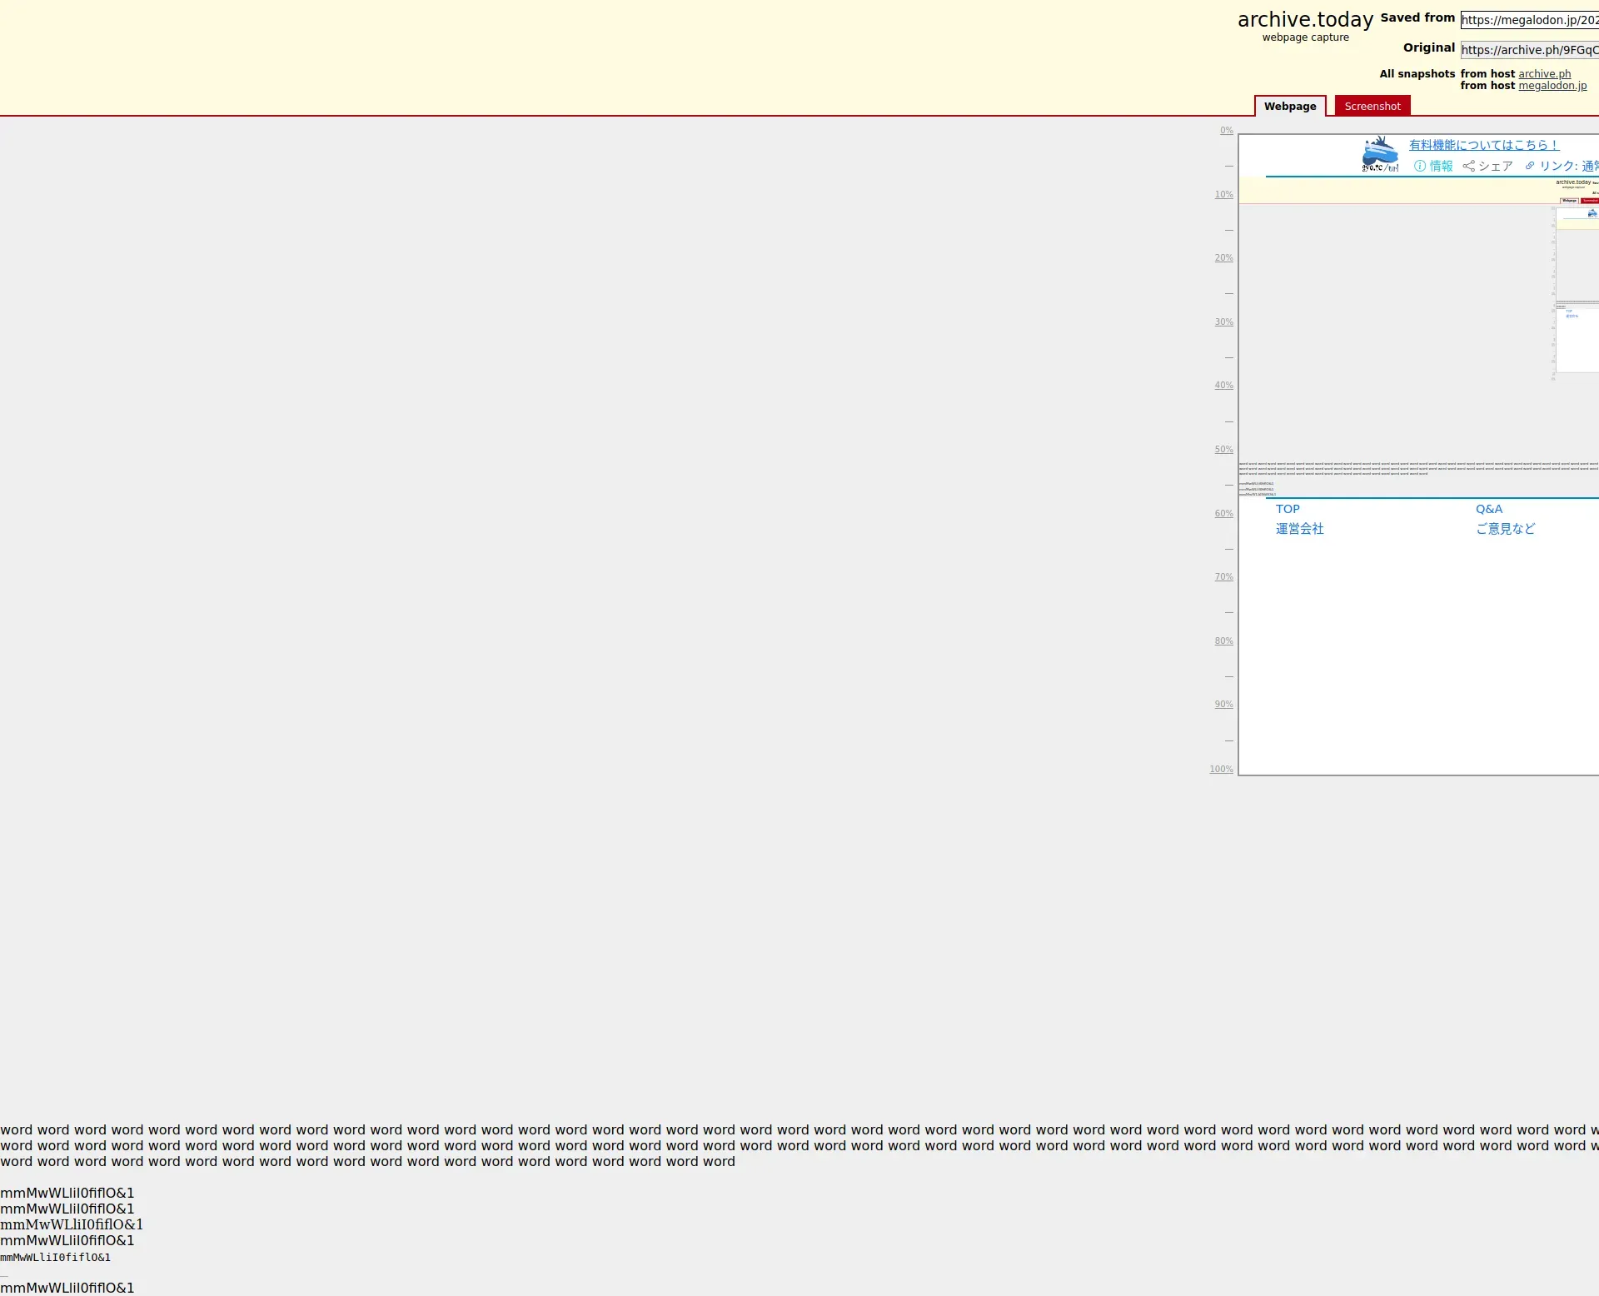Screen dimensions: 1599x1296
Task: Open the Q&A footer link
Action: [x=1489, y=509]
